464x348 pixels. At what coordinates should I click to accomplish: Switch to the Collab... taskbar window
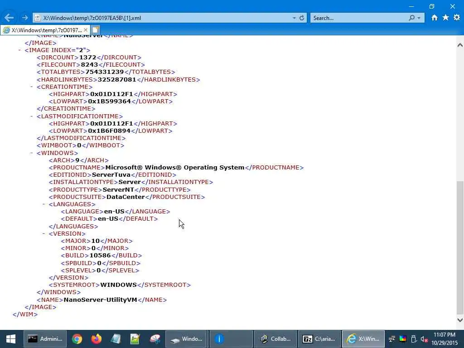275,339
